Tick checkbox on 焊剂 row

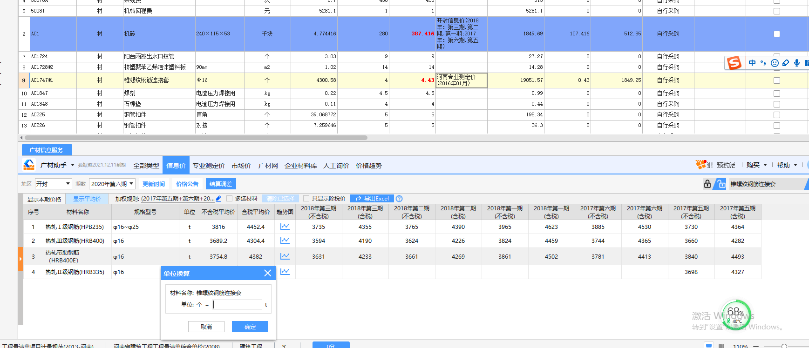pos(776,94)
